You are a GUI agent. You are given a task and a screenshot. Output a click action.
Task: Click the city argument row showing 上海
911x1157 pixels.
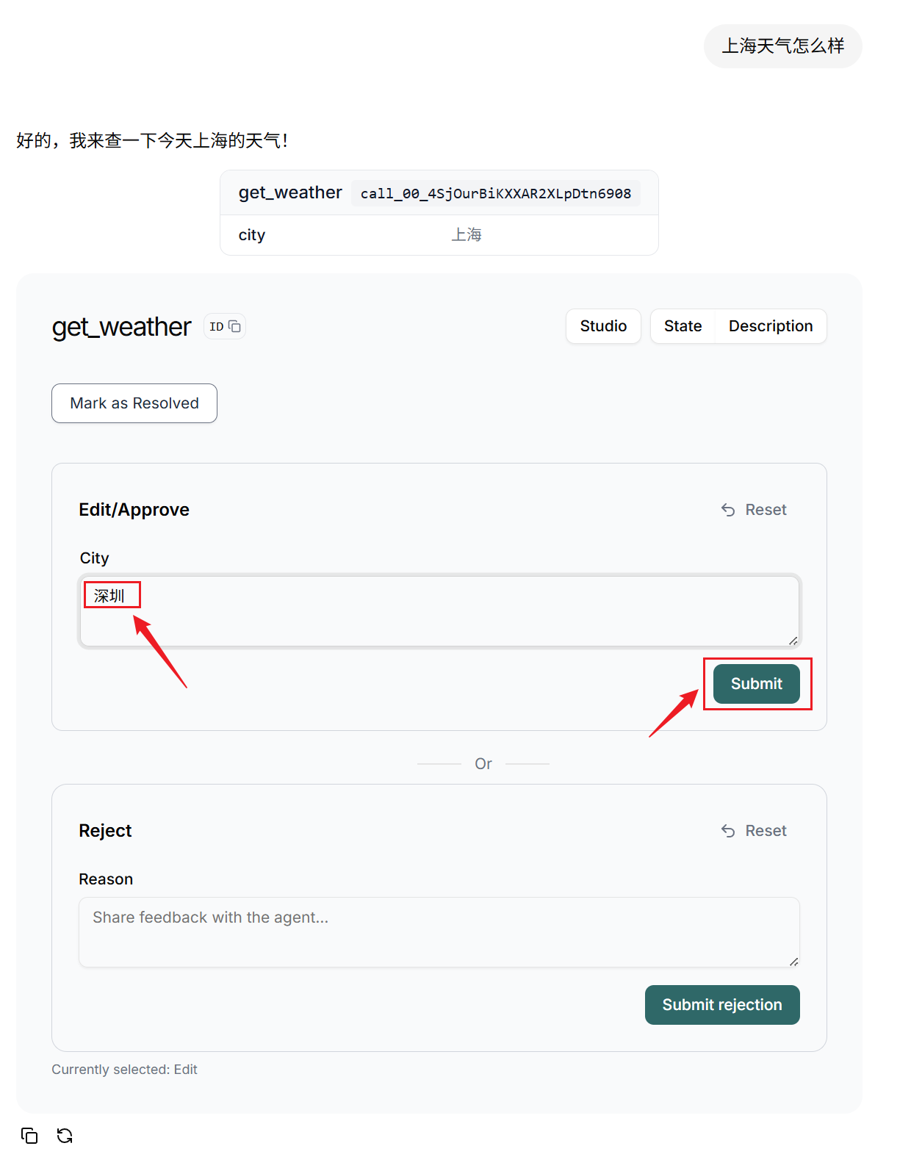tap(439, 235)
